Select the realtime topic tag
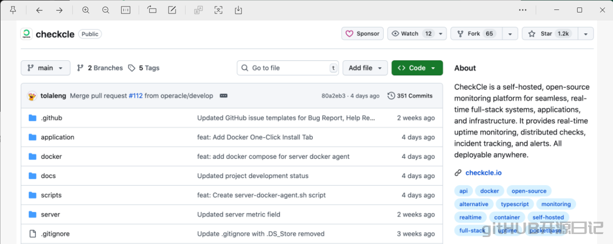The width and height of the screenshot is (613, 244). (470, 217)
